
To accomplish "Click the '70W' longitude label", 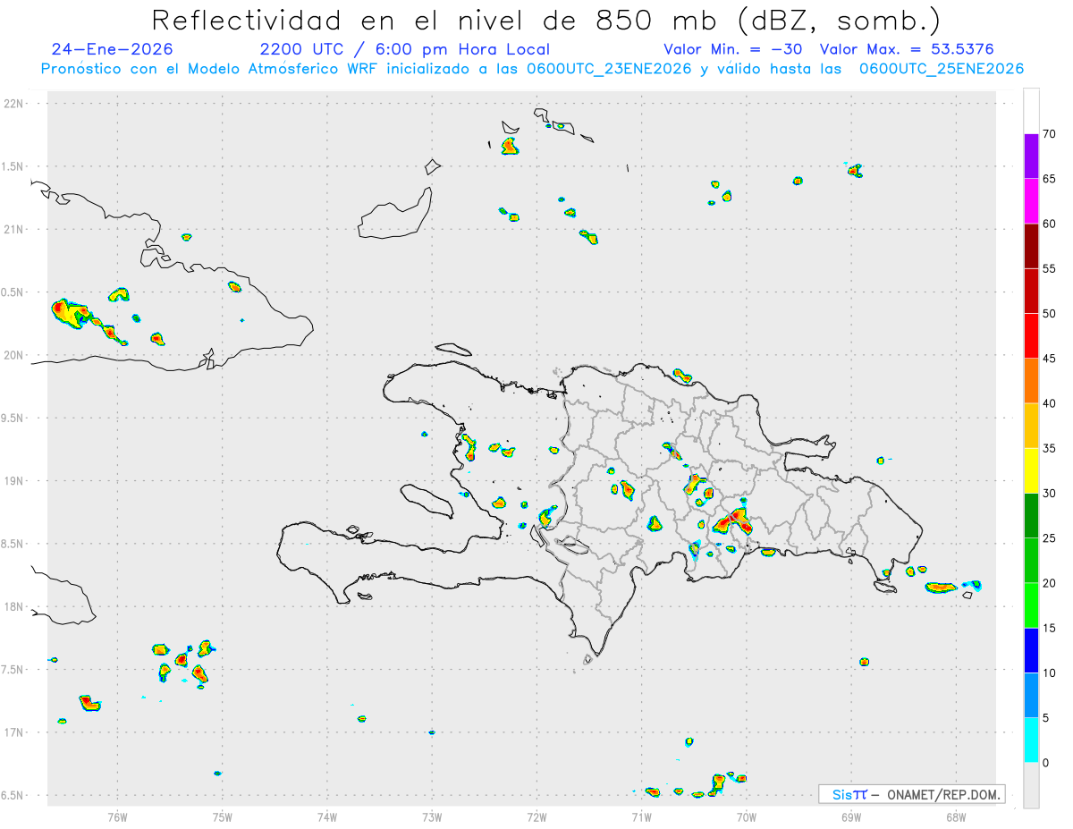I will [x=747, y=816].
